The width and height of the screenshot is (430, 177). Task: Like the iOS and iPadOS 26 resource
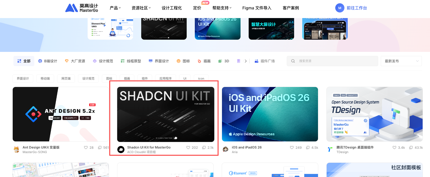pyautogui.click(x=292, y=147)
